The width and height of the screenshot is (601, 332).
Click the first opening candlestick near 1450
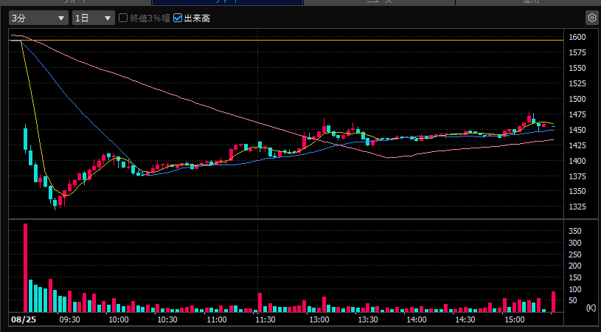click(26, 139)
